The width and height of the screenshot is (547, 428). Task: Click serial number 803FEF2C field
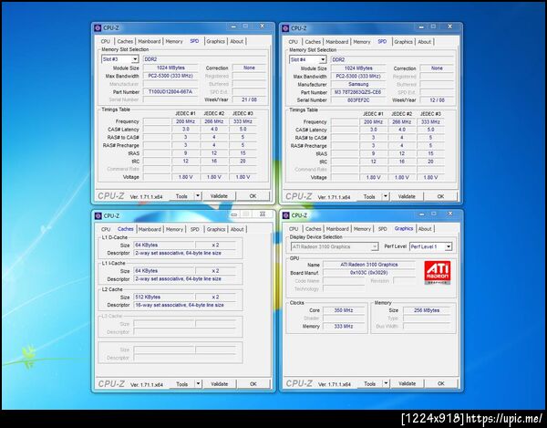click(358, 99)
